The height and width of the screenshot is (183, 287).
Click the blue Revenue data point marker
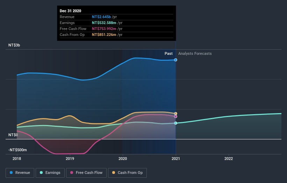pyautogui.click(x=175, y=60)
